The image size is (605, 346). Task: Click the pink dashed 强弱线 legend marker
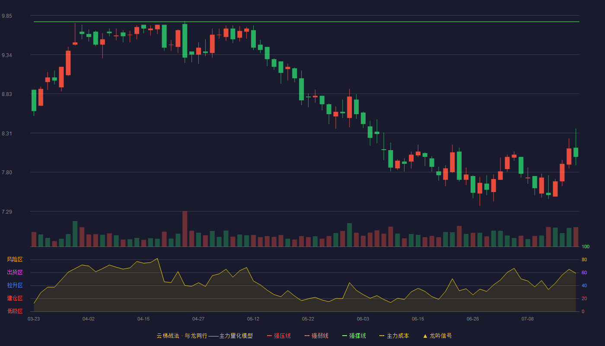point(307,336)
